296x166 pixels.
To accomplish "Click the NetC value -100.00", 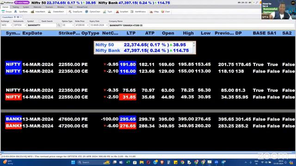I will pyautogui.click(x=110, y=119).
